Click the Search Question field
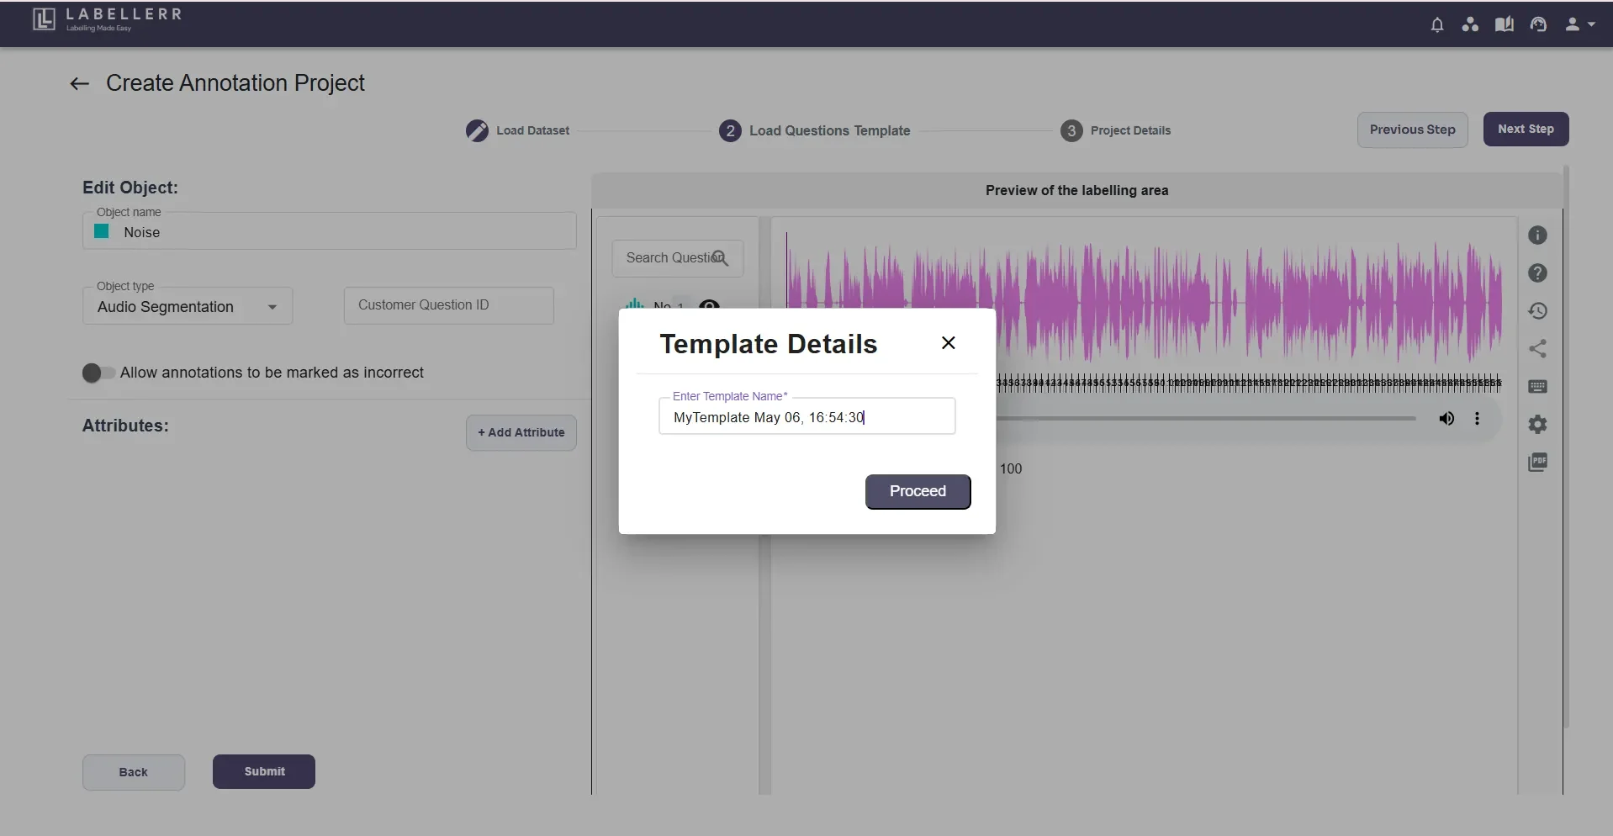This screenshot has width=1613, height=836. (677, 258)
